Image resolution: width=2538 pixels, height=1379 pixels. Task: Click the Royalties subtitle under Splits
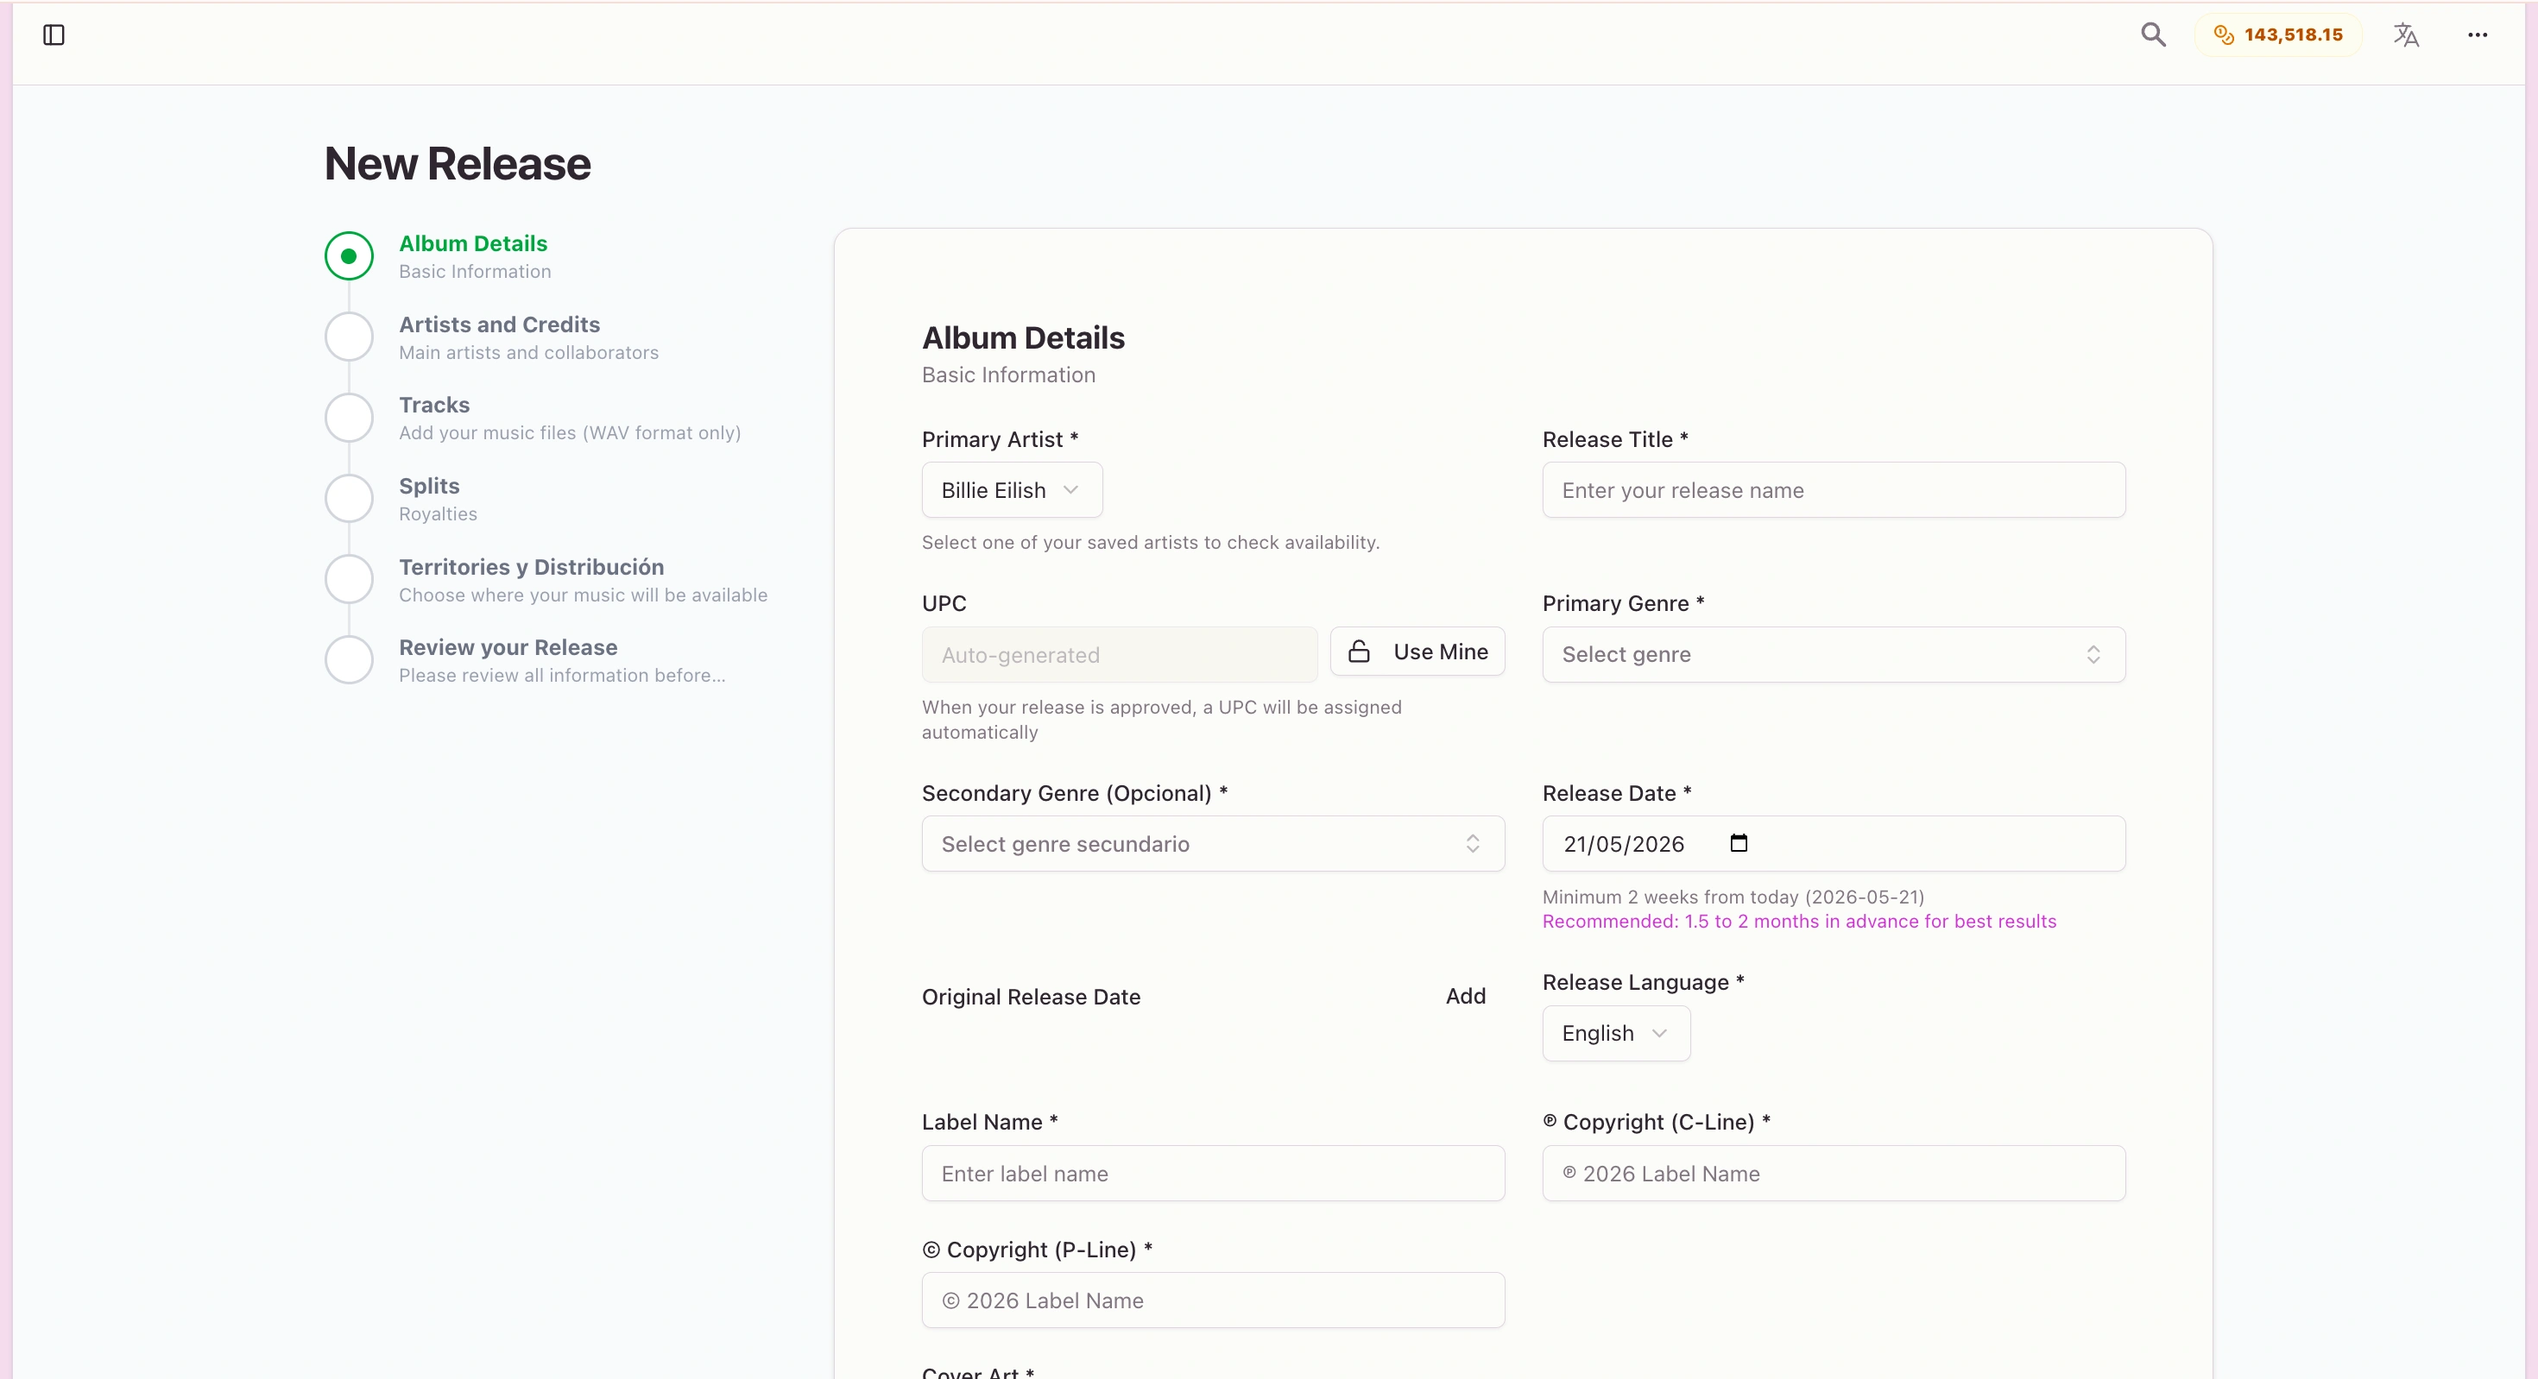point(438,513)
